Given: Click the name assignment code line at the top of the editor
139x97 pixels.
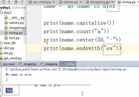Looking at the screenshot, I should click(x=79, y=6).
